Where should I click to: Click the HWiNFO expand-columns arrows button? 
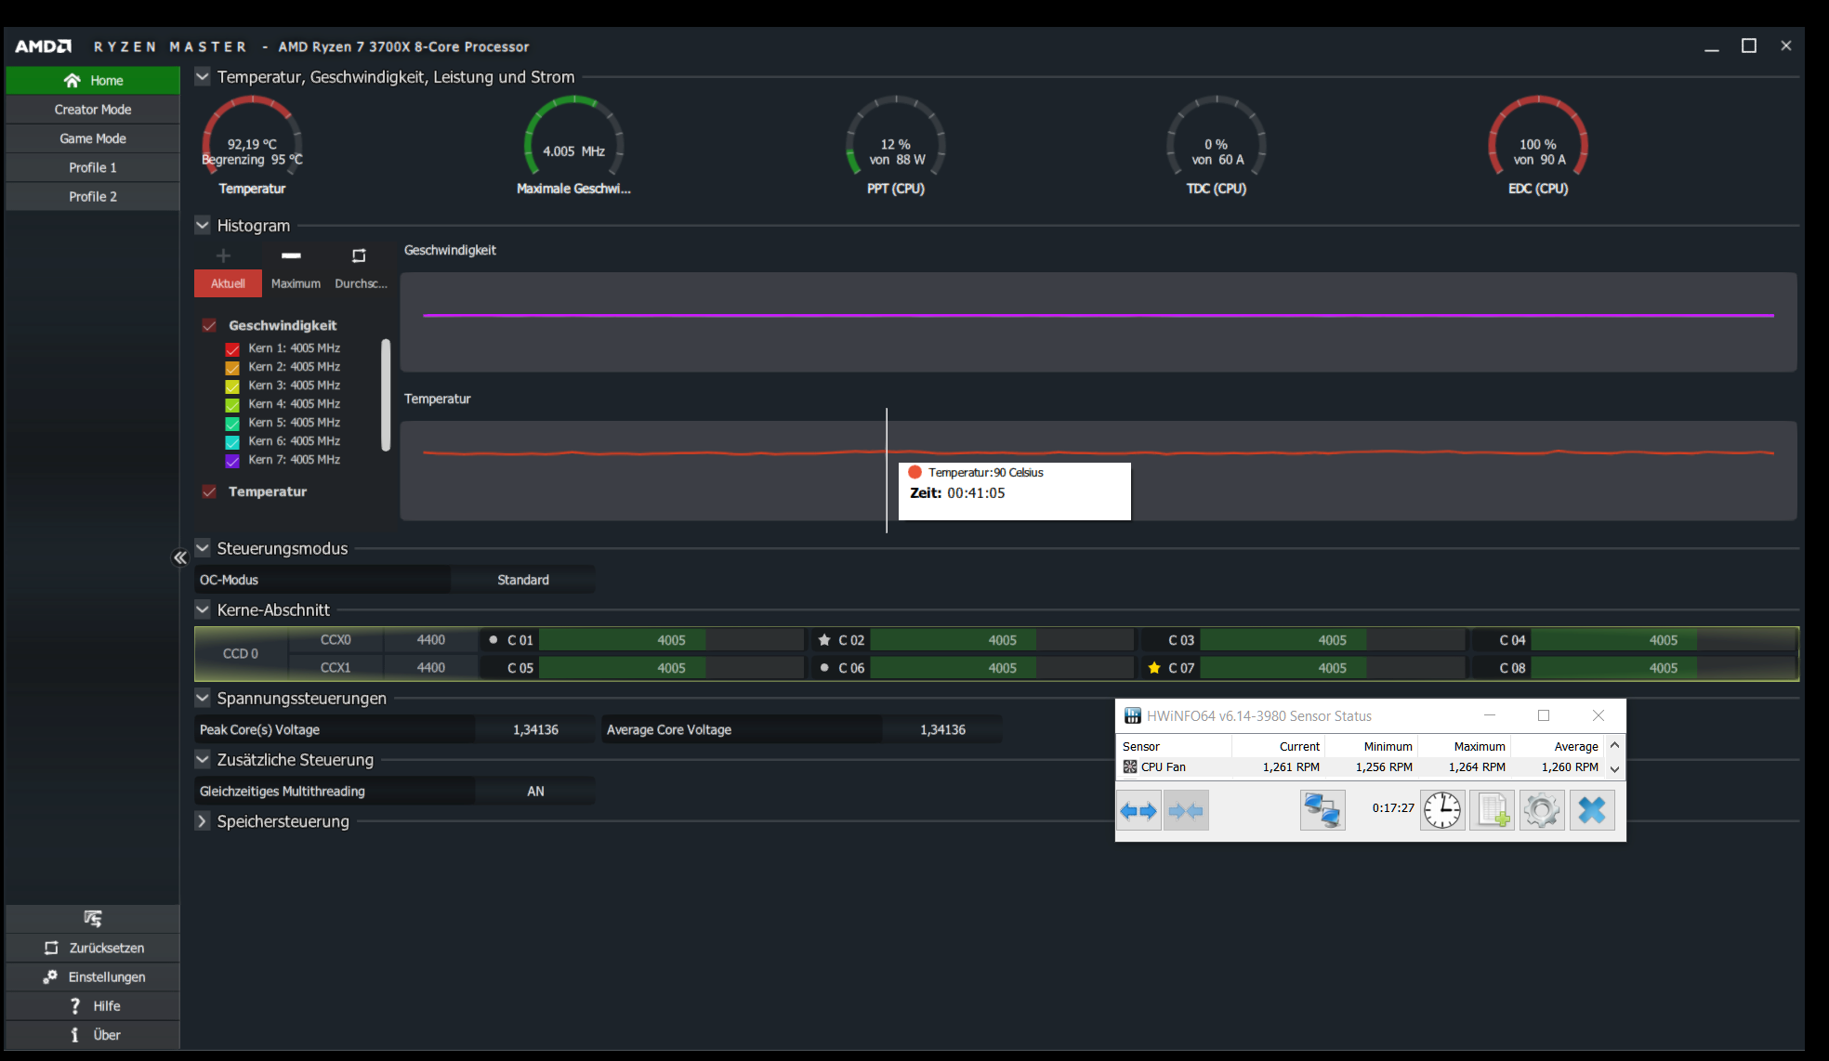click(1138, 811)
